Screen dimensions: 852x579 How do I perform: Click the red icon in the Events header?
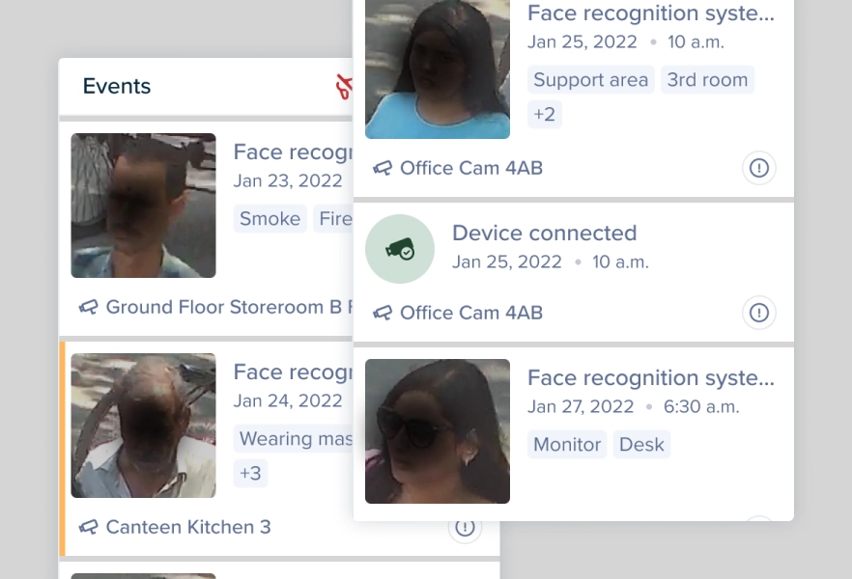click(x=344, y=87)
